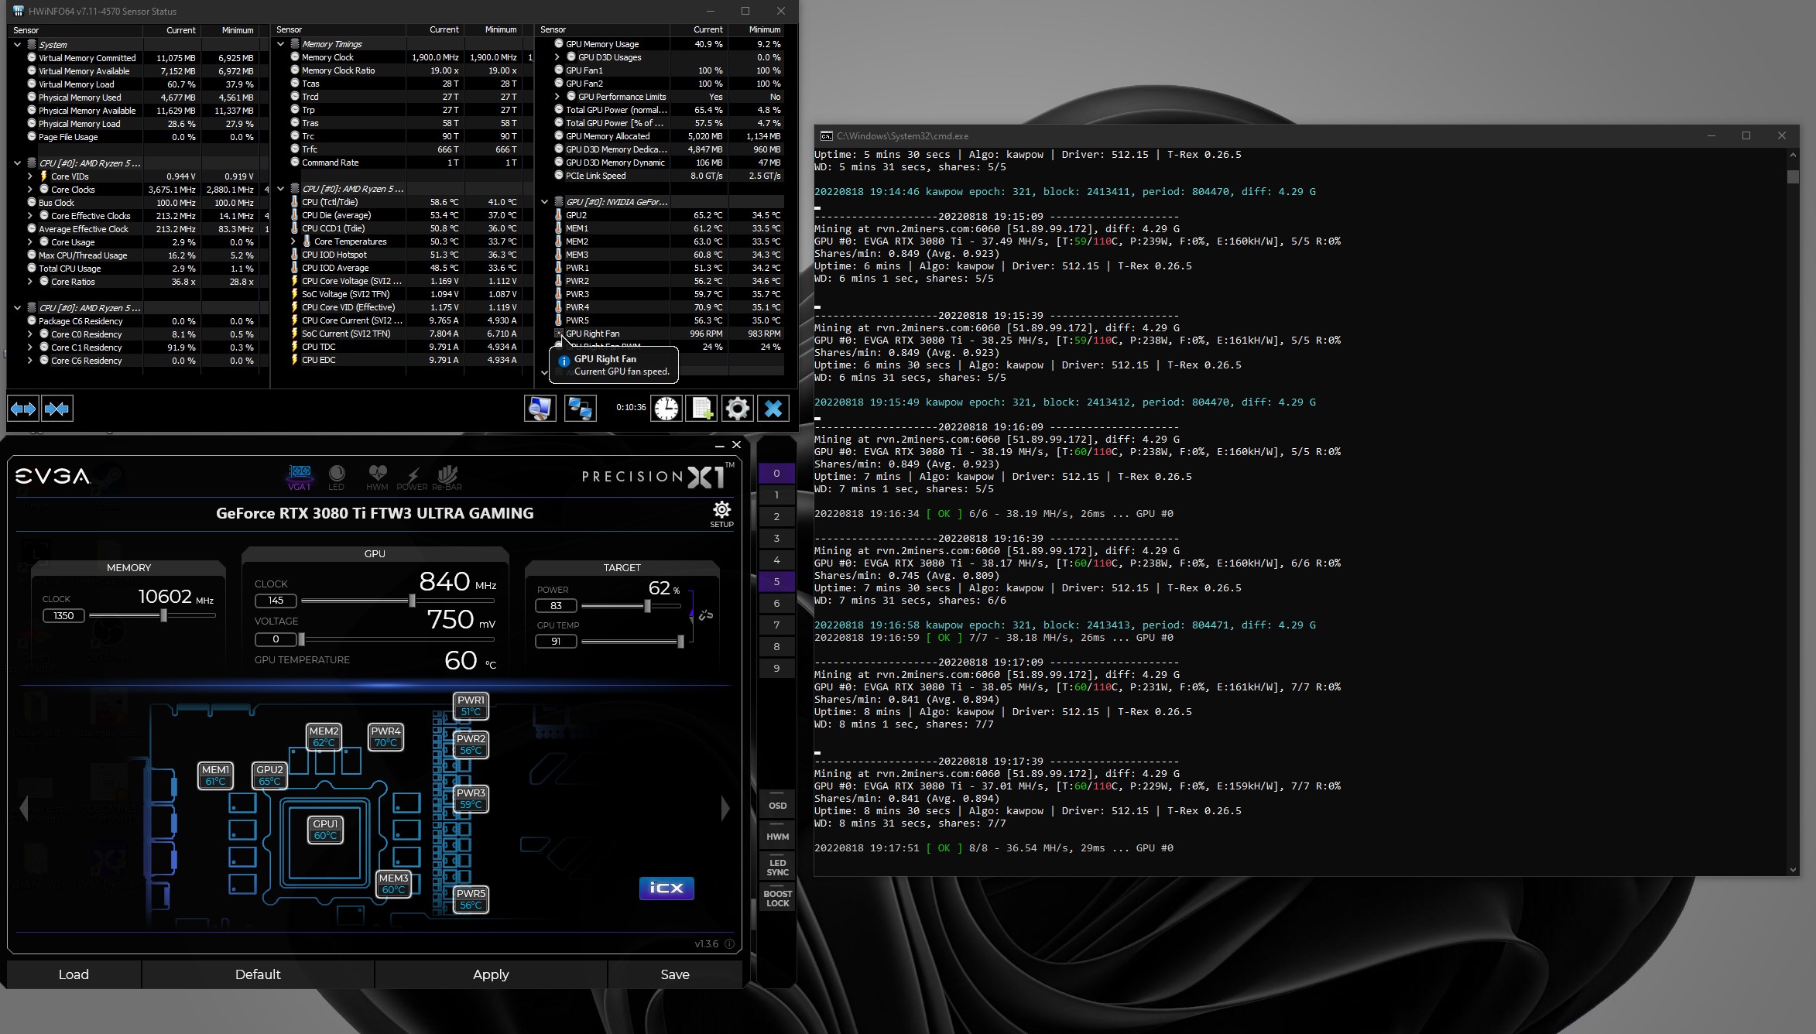Expand the GPU Performance Limits sensor entry
The image size is (1816, 1034).
coord(557,96)
